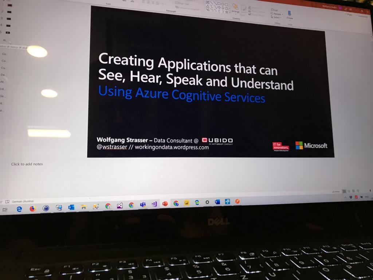This screenshot has width=373, height=280.
Task: Open the Comments button
Action: coord(362,16)
